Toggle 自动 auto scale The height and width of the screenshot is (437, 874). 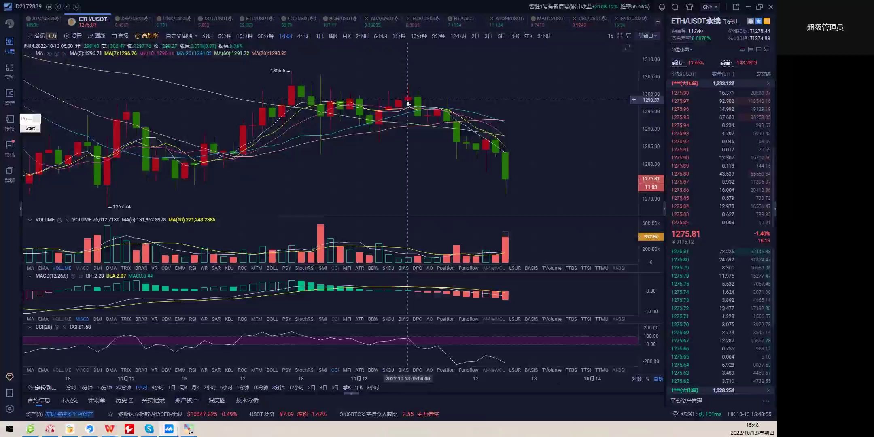click(x=658, y=379)
